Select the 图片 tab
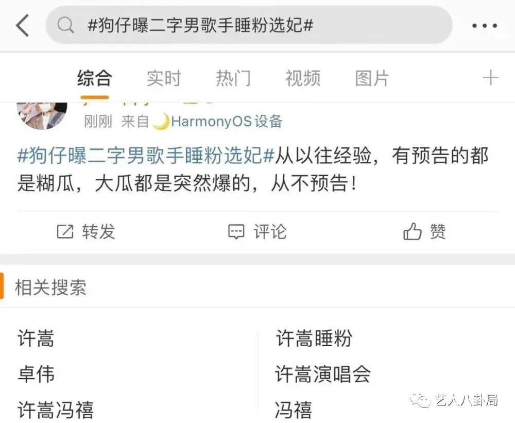The width and height of the screenshot is (515, 423). (x=372, y=78)
